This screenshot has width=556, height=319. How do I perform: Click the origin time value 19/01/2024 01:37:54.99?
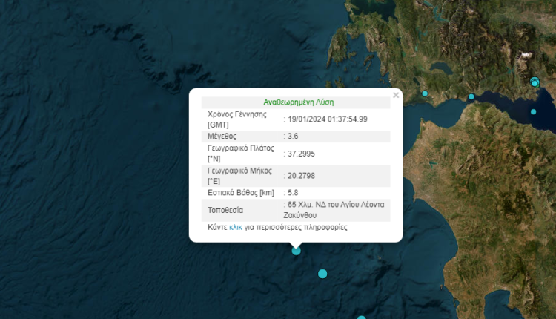coord(327,119)
